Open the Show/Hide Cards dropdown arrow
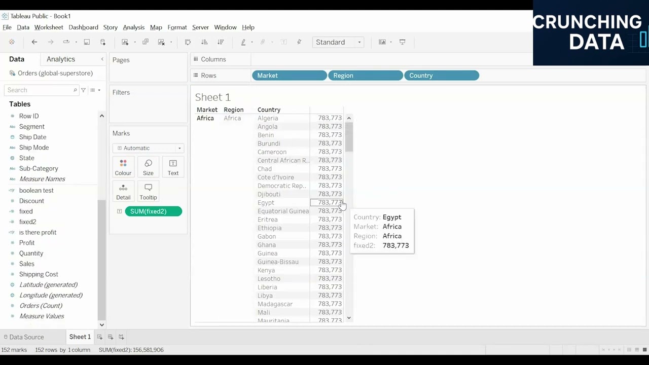The height and width of the screenshot is (365, 649). [x=391, y=42]
